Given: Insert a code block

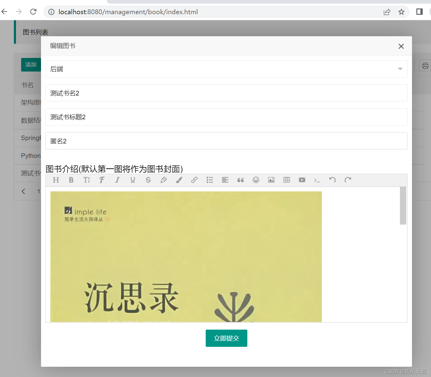Looking at the screenshot, I should 317,180.
